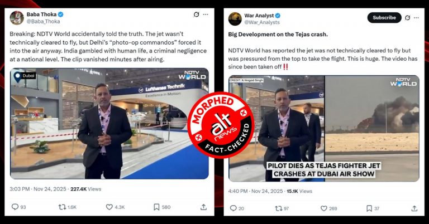Share the War Analyst tweet
This screenshot has height=224, width=429.
(x=414, y=208)
